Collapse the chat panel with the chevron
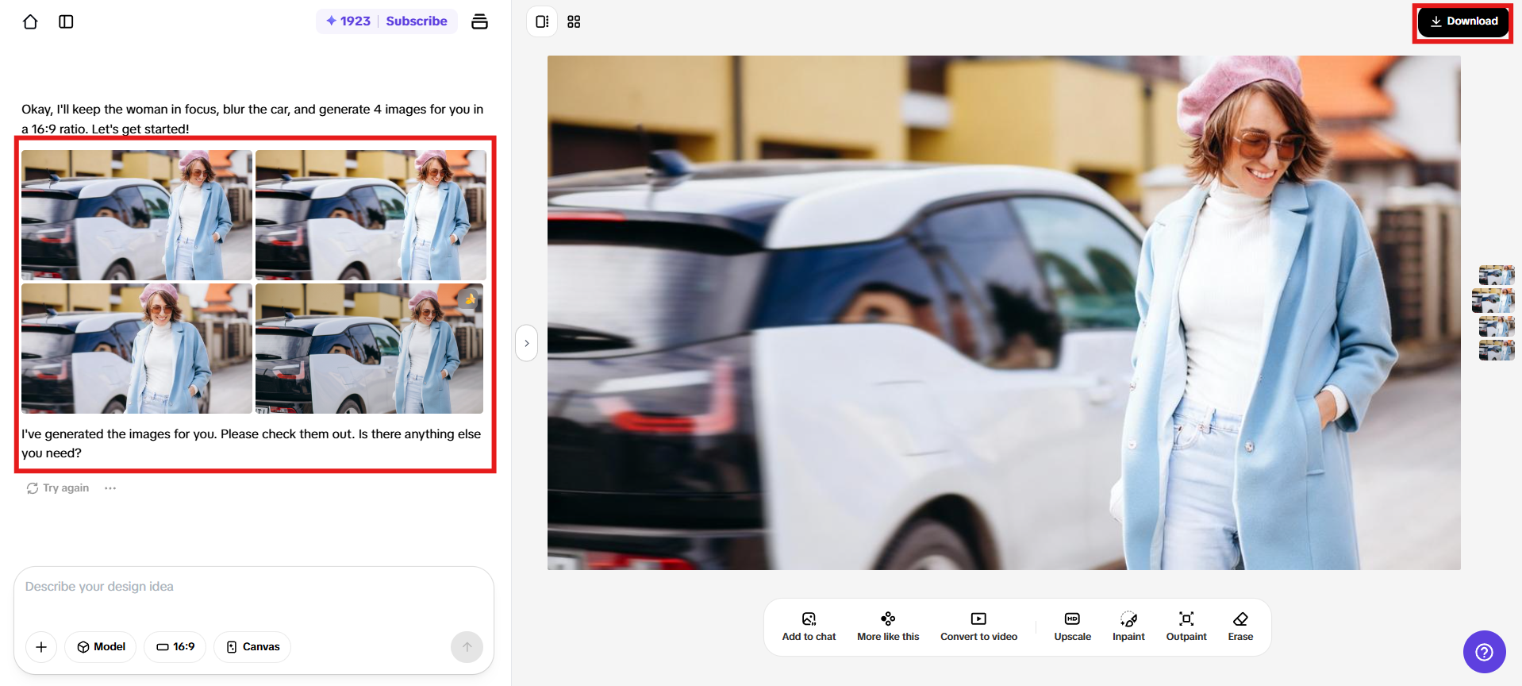The height and width of the screenshot is (686, 1522). tap(526, 343)
